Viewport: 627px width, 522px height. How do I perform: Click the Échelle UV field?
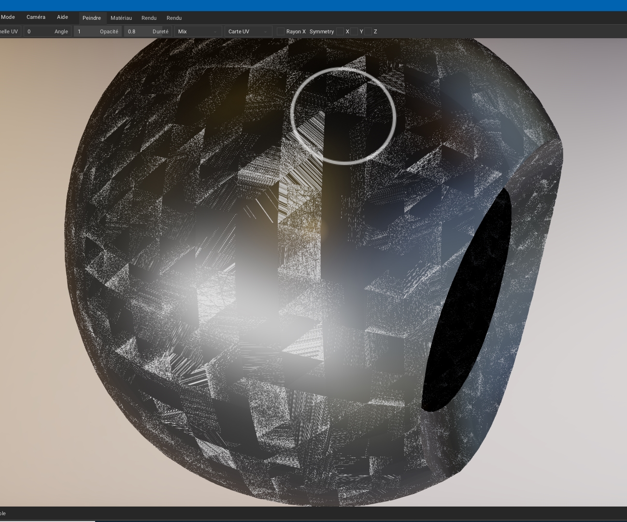coord(9,31)
